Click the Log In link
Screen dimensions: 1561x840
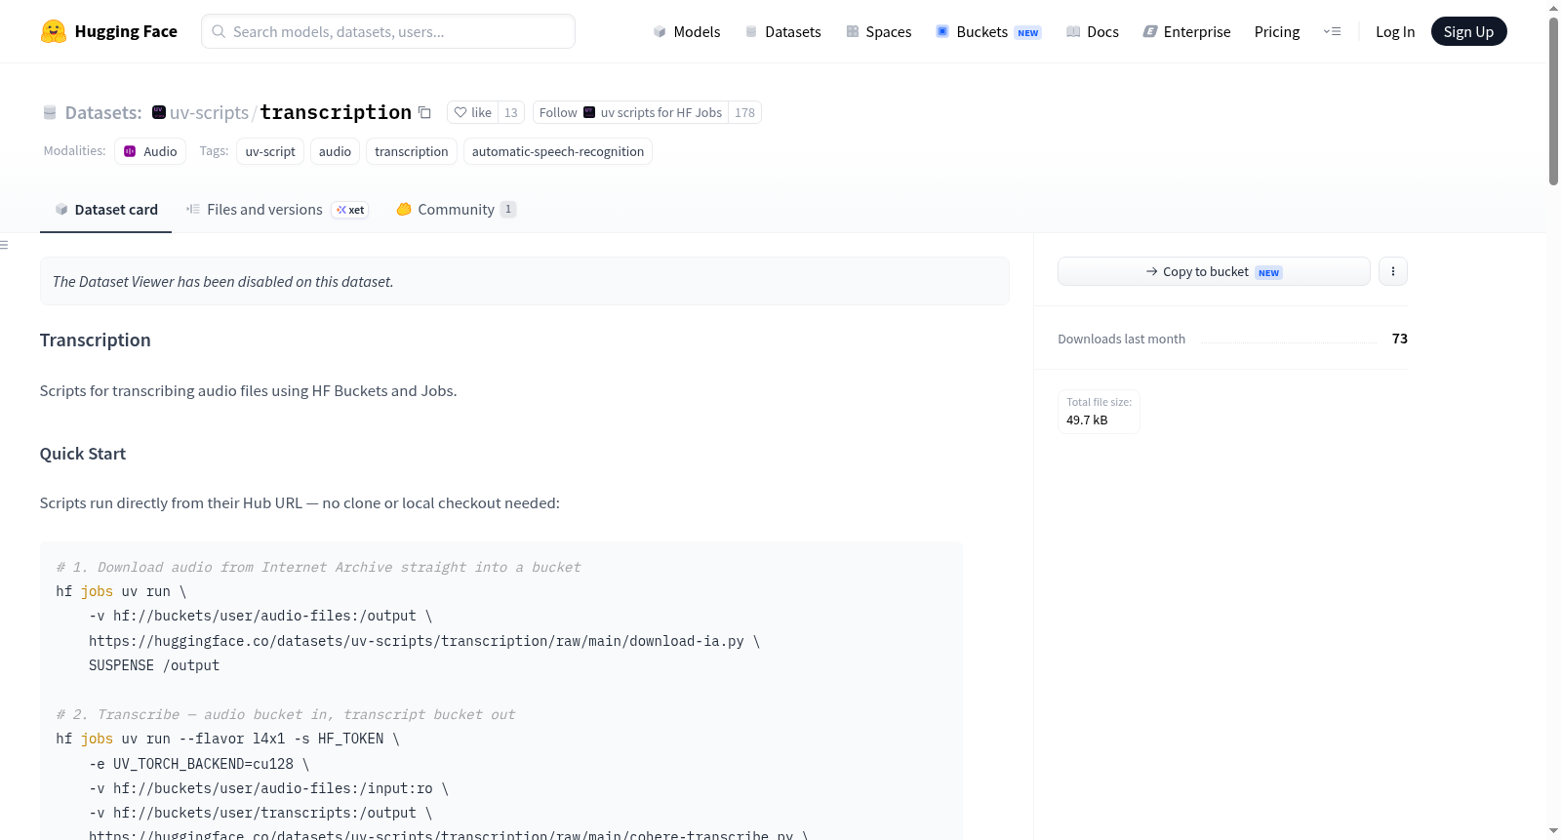point(1395,31)
